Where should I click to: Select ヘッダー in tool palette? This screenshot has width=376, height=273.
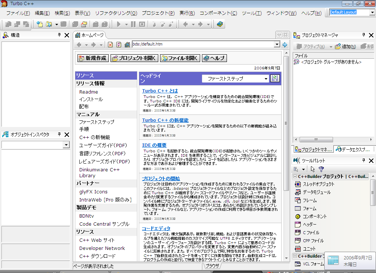[x=305, y=225]
